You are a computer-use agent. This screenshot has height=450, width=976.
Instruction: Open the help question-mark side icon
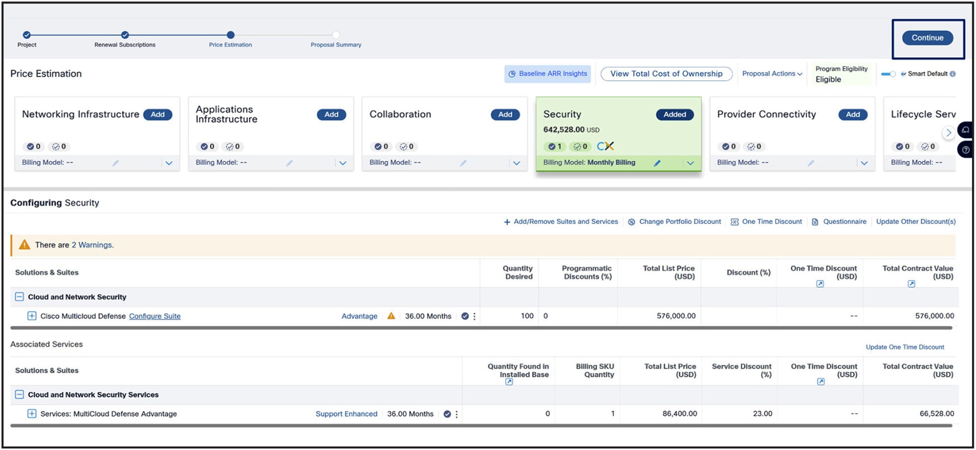pyautogui.click(x=965, y=150)
